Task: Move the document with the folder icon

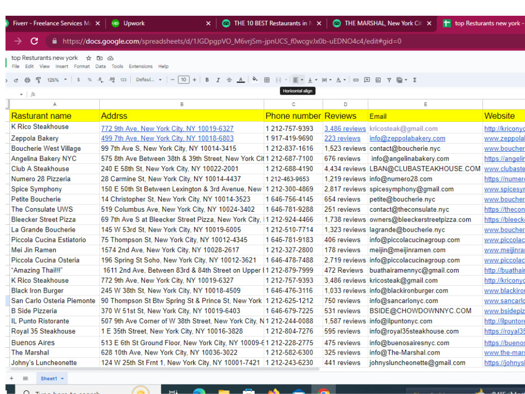Action: [x=99, y=58]
